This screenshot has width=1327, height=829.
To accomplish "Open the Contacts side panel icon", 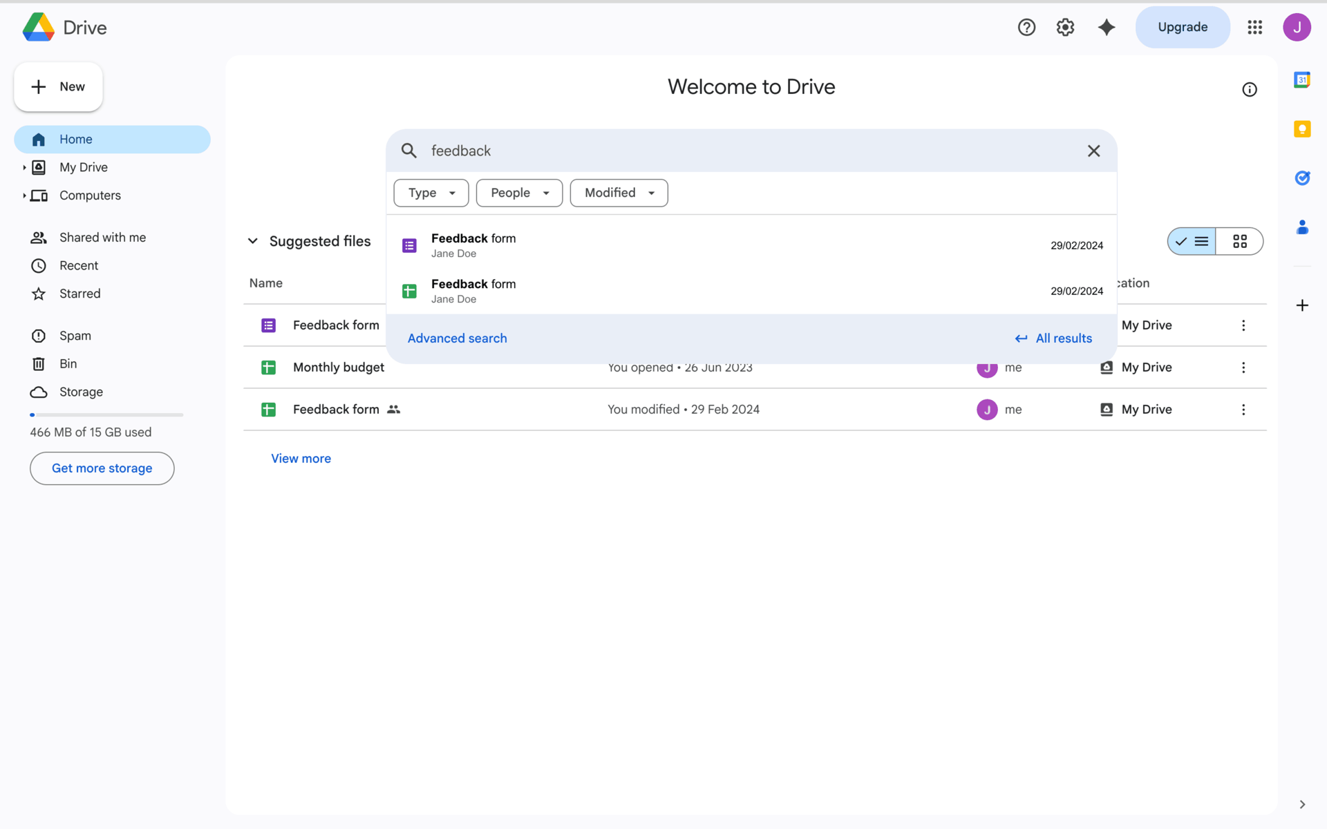I will coord(1302,227).
